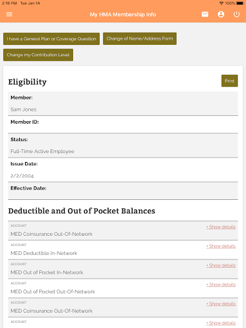The width and height of the screenshot is (246, 328).
Task: Expand details for MED Deductible In-Network
Action: [221, 246]
